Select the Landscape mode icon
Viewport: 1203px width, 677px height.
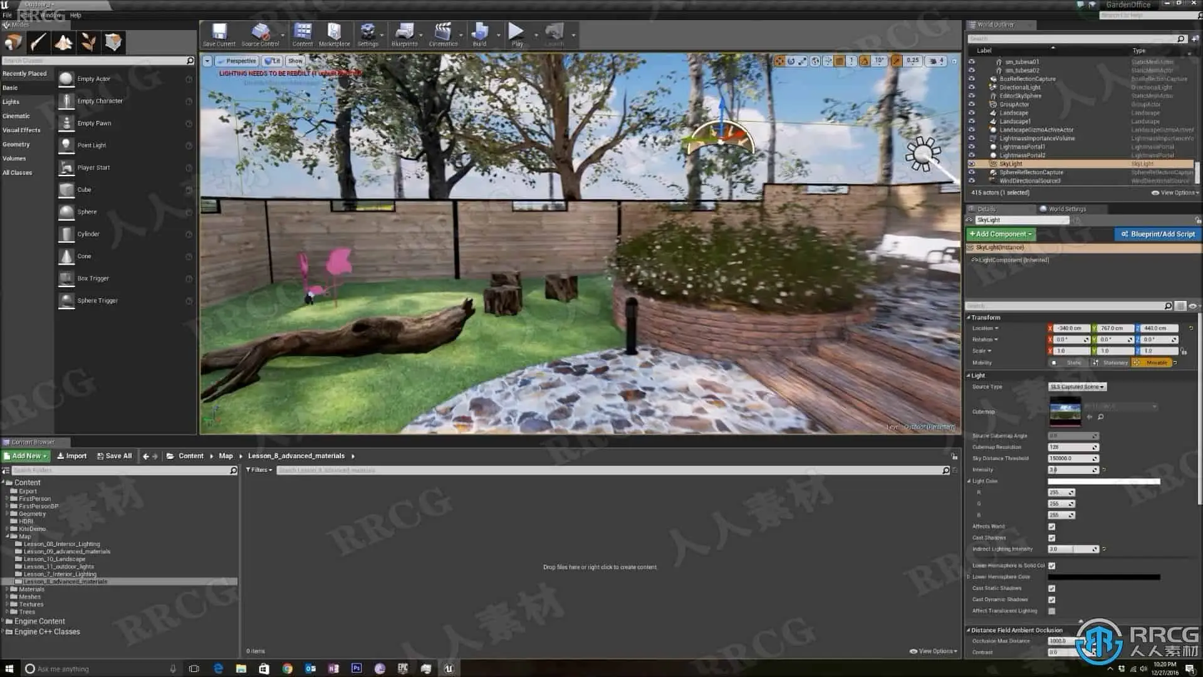point(63,43)
